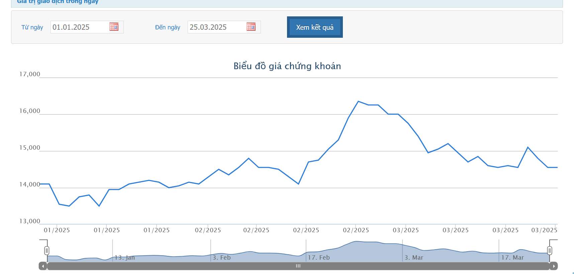Click the Xem kết quả button
Image resolution: width=574 pixels, height=274 pixels.
pos(315,27)
